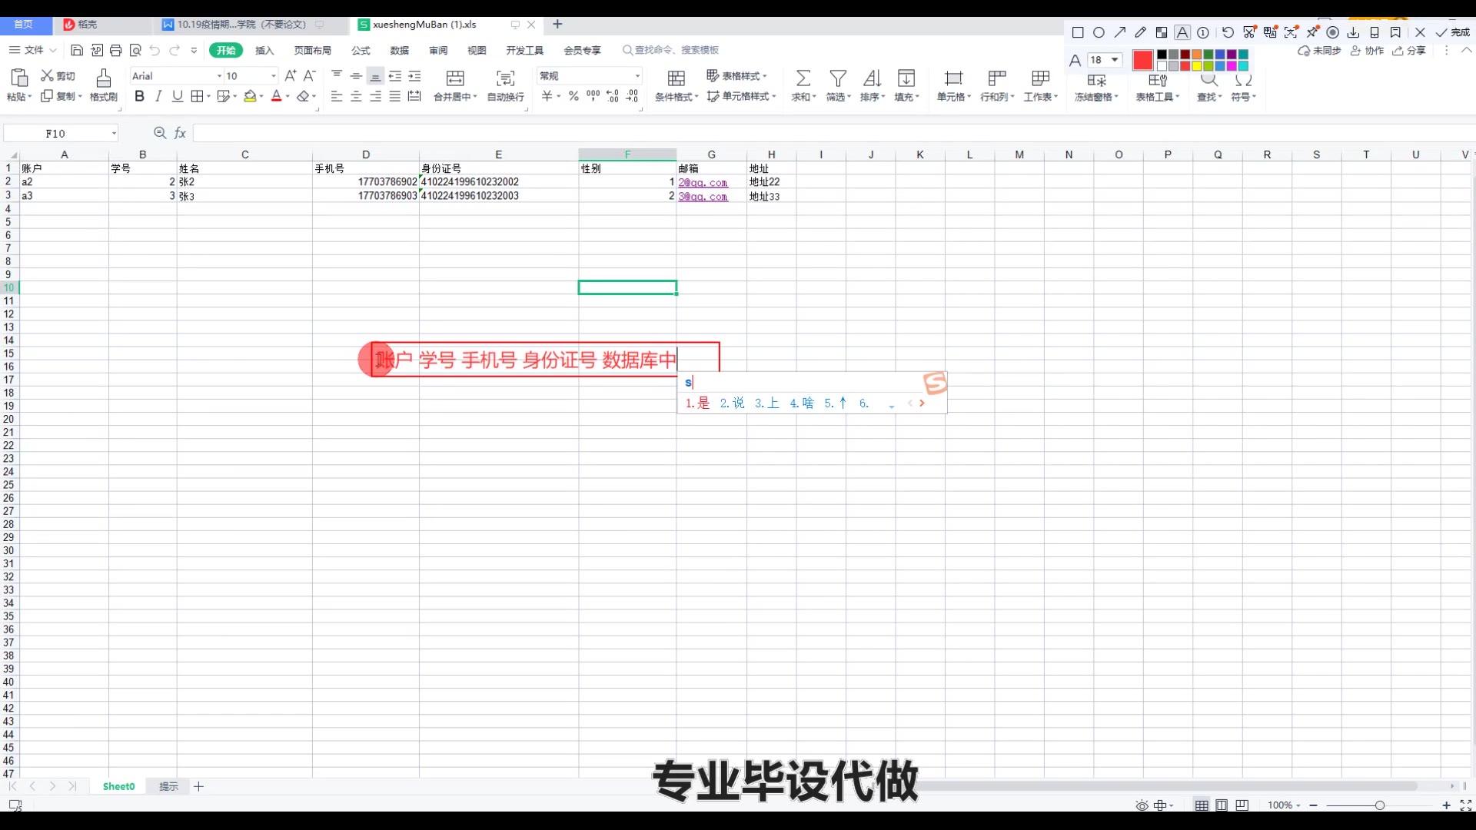Click the 未同步 sync status button
Viewport: 1476px width, 830px height.
point(1319,51)
